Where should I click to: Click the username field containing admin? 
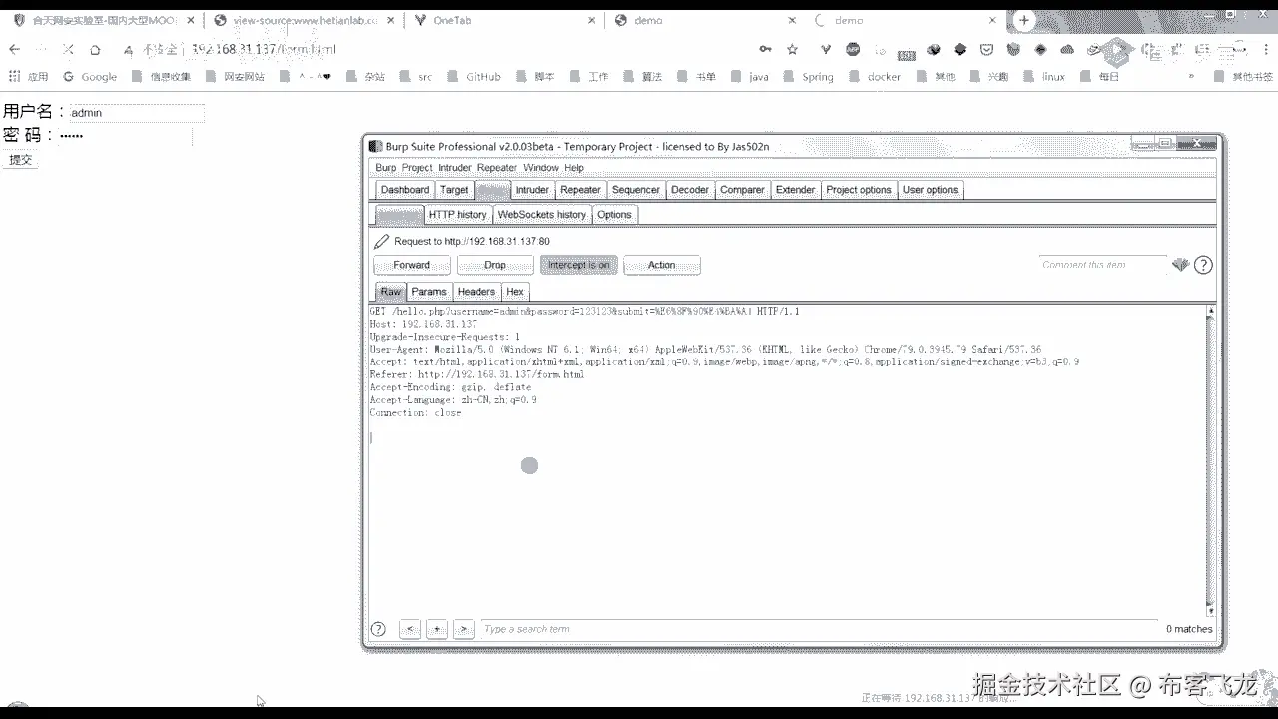tap(137, 113)
